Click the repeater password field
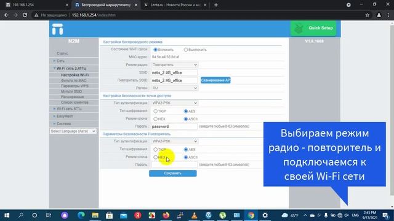Viewport: 394px width, 221px height. point(174,165)
